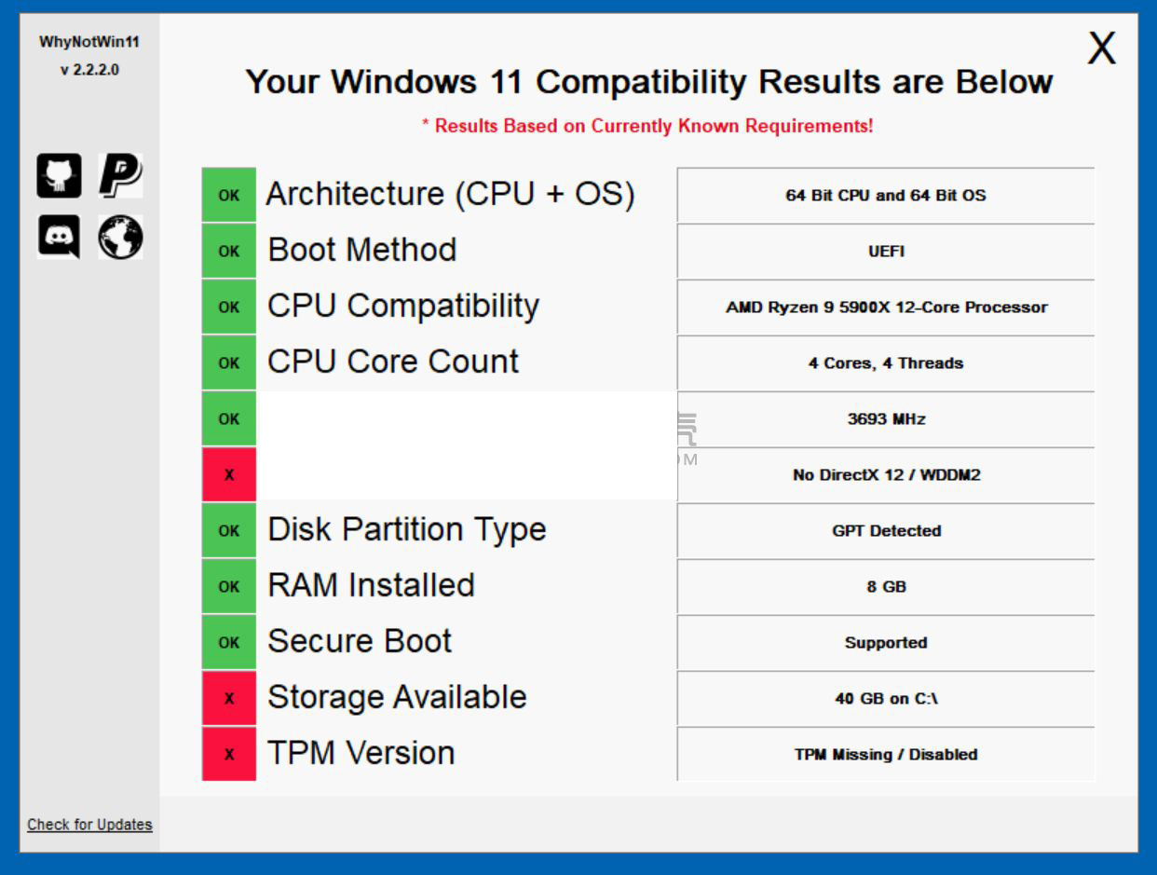Click the green OK badge for Architecture
Screen dimensions: 1157x875
pyautogui.click(x=228, y=196)
